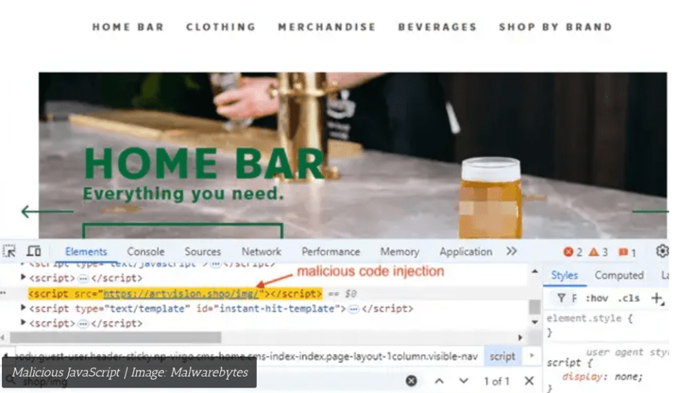The height and width of the screenshot is (393, 678).
Task: Toggle the device toolbar icon
Action: [x=33, y=251]
